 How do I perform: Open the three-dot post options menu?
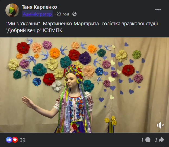click(x=158, y=10)
